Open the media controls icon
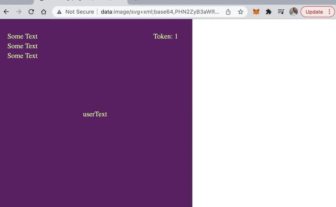The width and height of the screenshot is (336, 207). [281, 12]
